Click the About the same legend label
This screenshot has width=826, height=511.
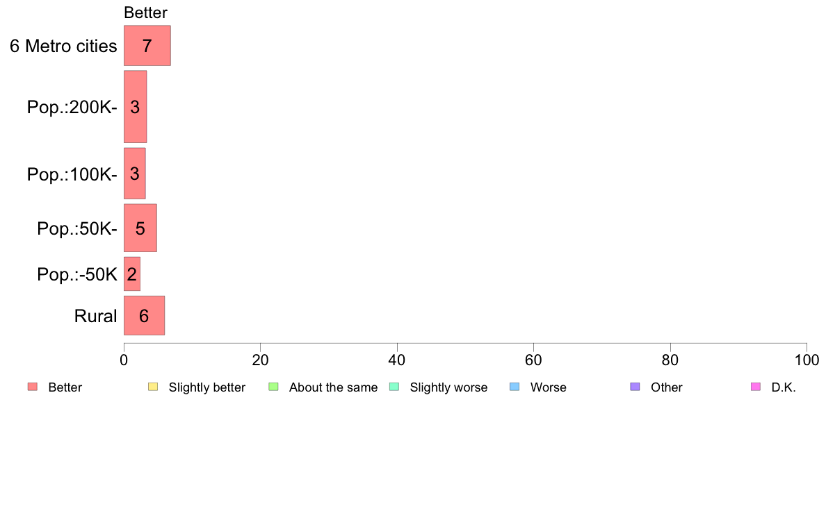coord(334,387)
